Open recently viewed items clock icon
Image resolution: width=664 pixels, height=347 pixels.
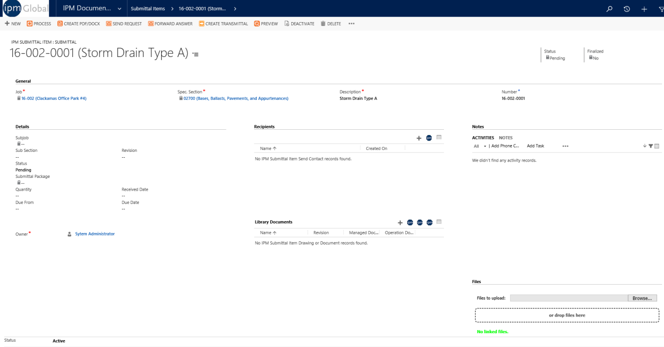pyautogui.click(x=627, y=9)
